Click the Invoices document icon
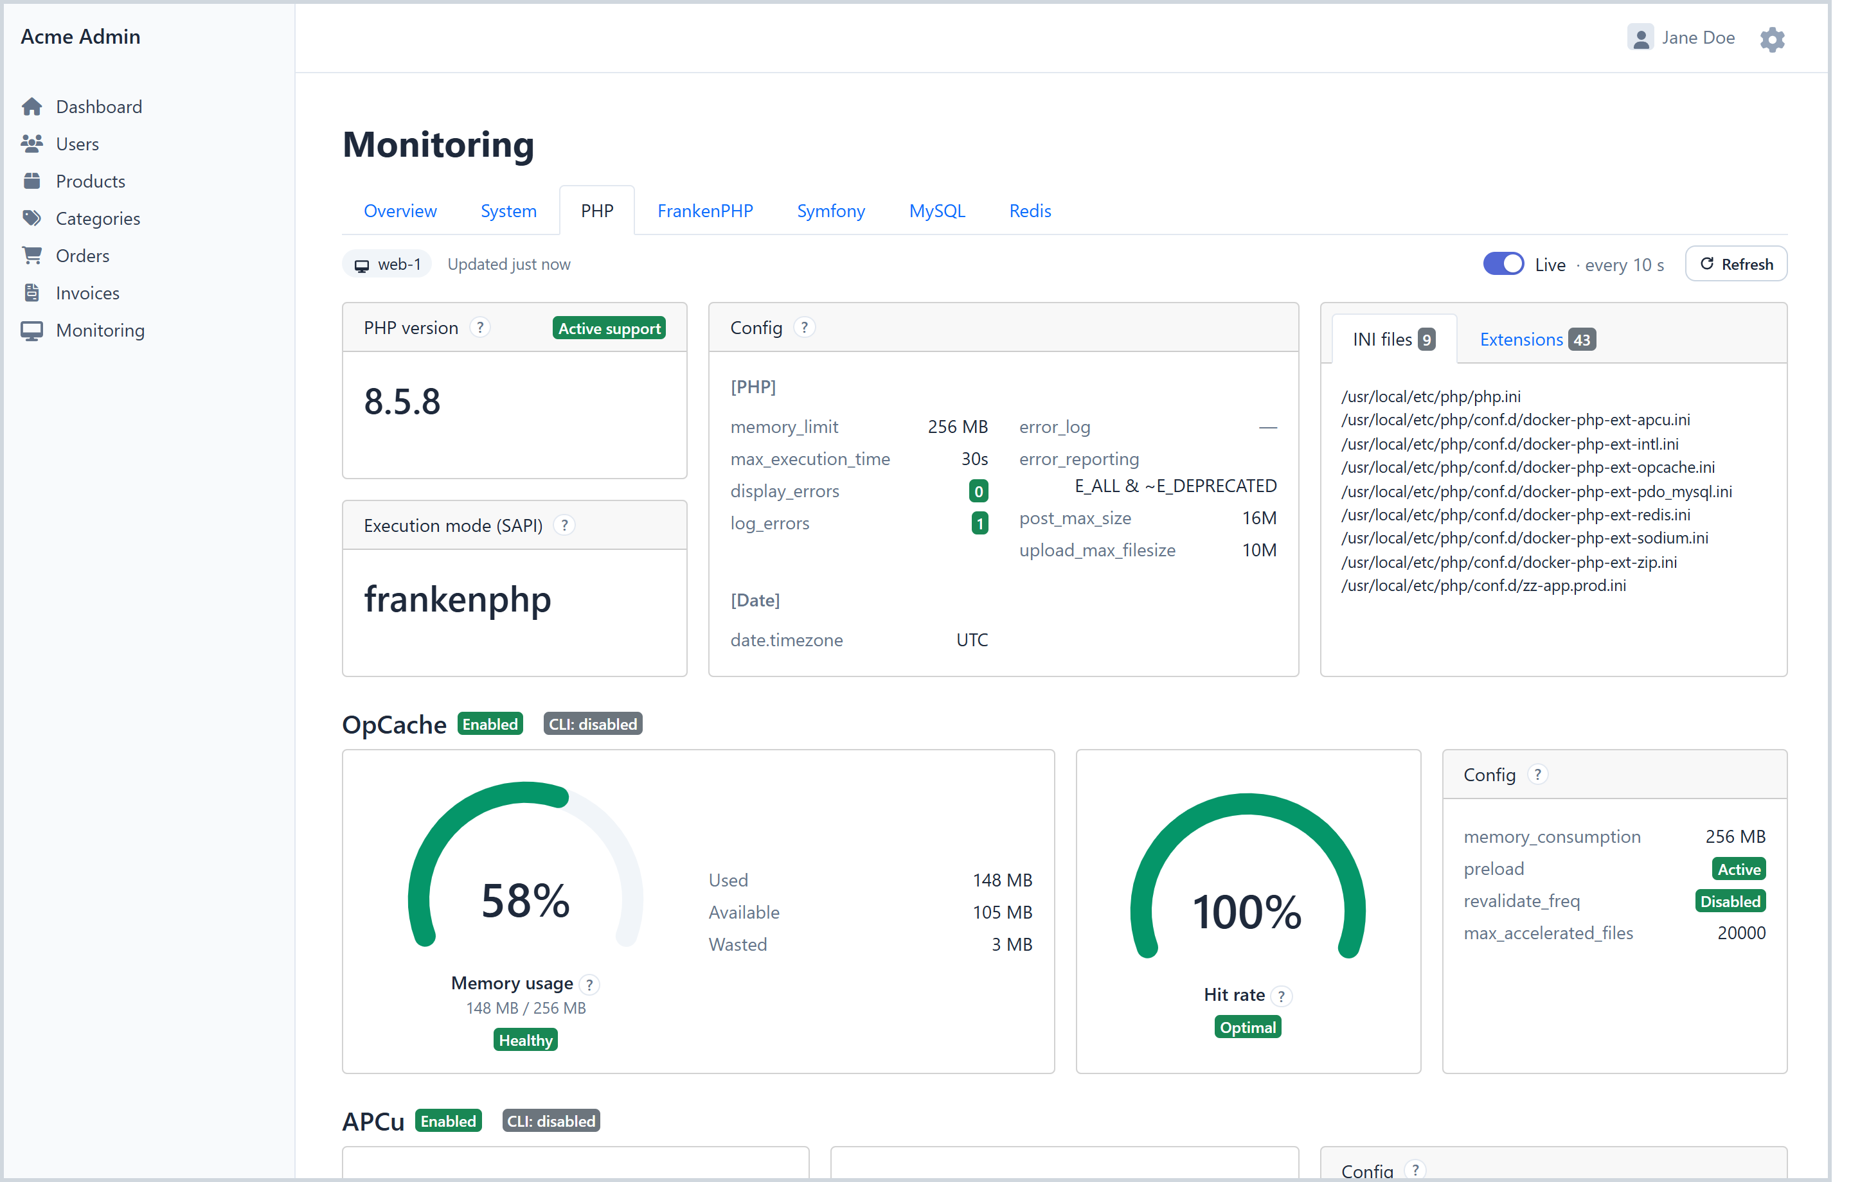This screenshot has height=1182, width=1851. coord(31,293)
